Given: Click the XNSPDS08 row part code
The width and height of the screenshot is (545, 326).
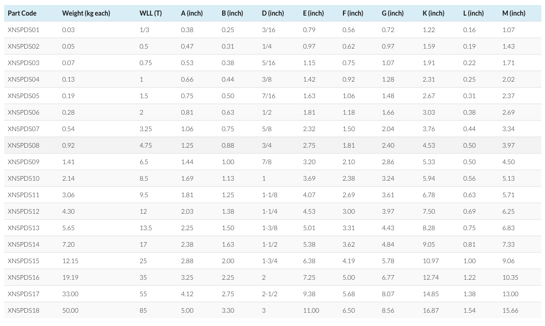Looking at the screenshot, I should (23, 145).
